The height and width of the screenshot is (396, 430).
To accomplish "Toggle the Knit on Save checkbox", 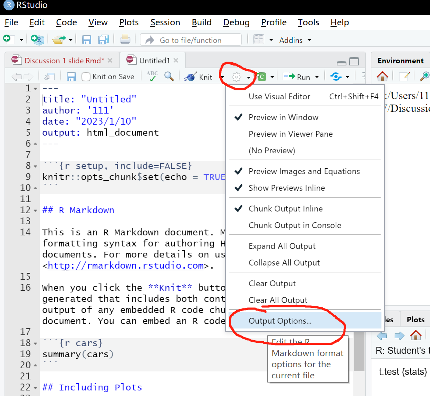I will pyautogui.click(x=86, y=77).
